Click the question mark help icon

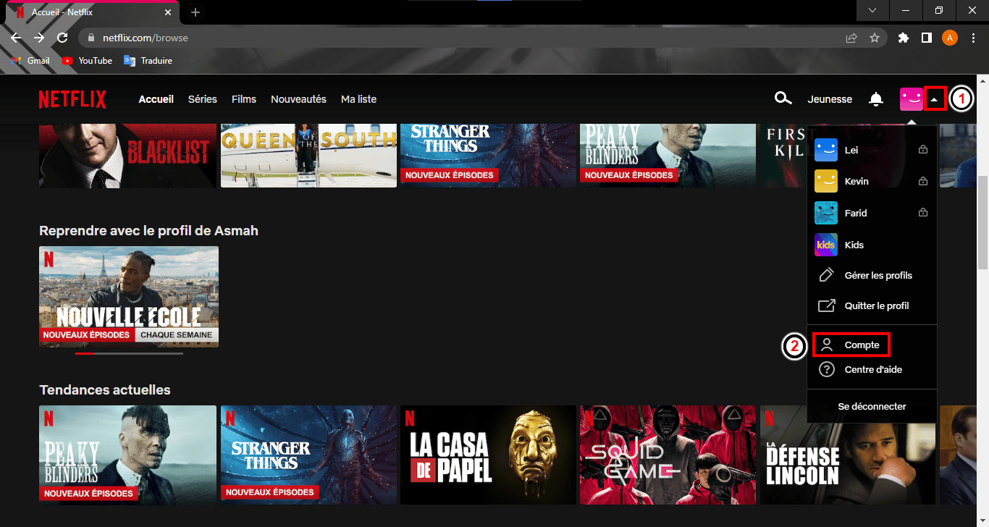point(826,370)
